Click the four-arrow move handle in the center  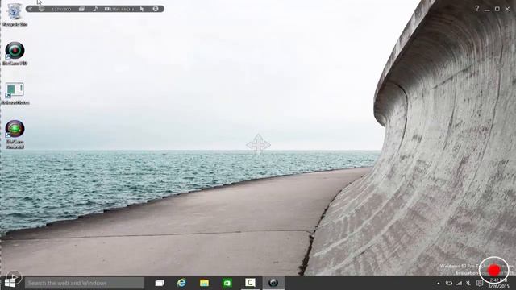click(258, 144)
